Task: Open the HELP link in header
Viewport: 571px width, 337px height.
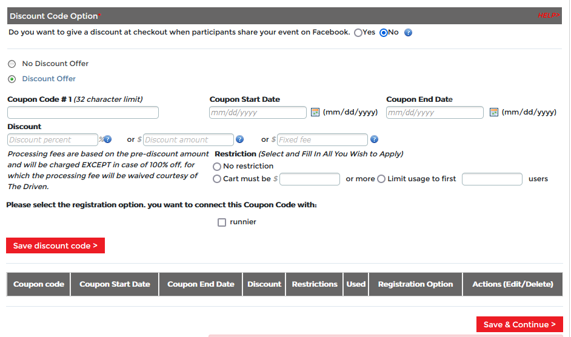Action: 548,16
